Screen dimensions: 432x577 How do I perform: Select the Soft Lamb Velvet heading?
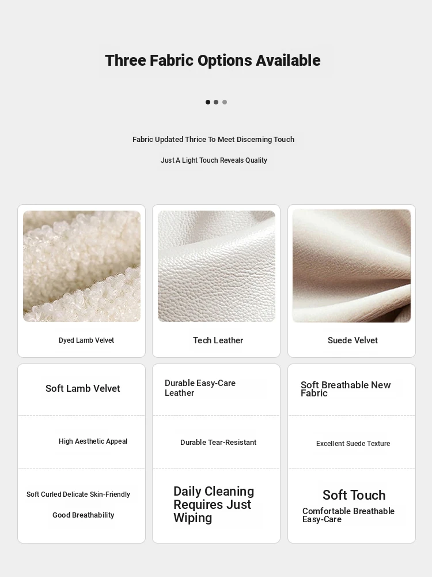tap(82, 388)
